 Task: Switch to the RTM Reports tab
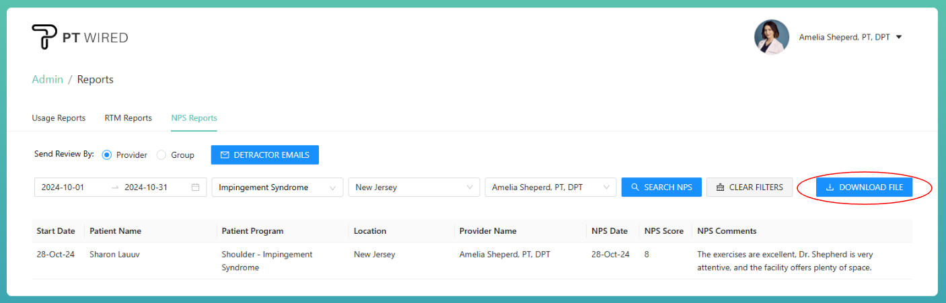click(128, 118)
